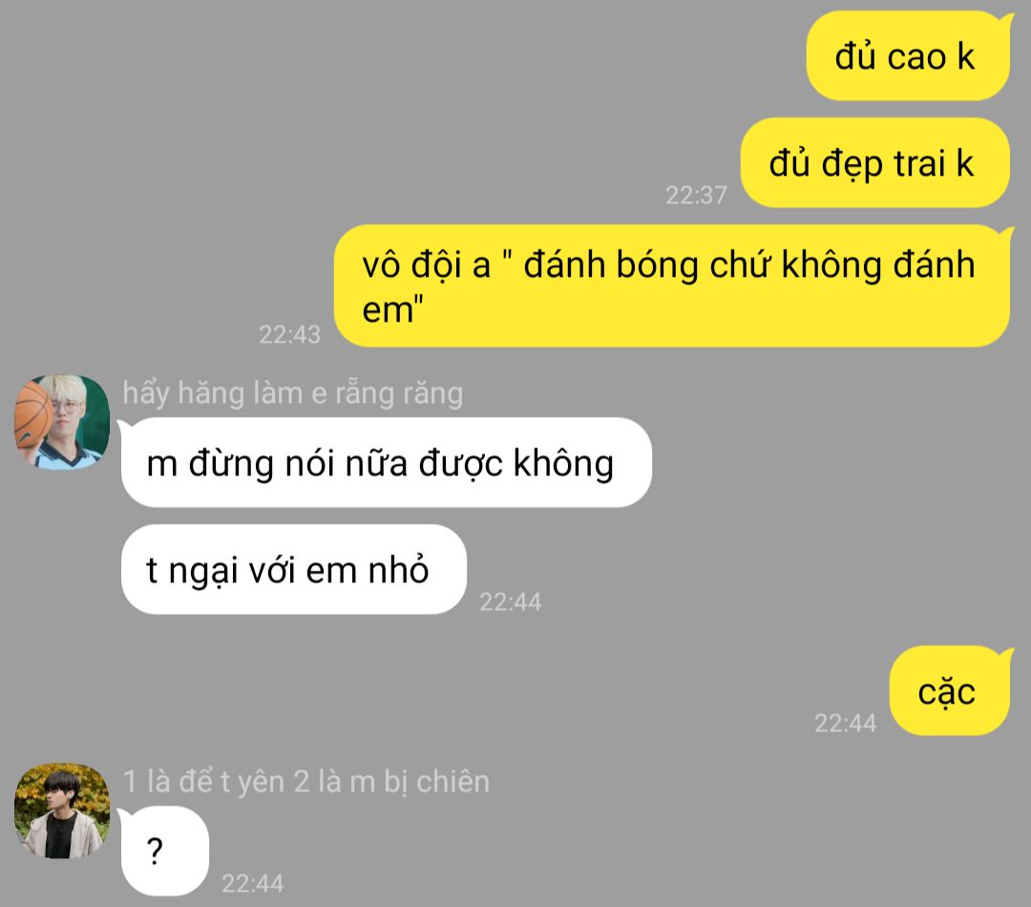Open sender name "1 là để t yên 2 là m bị chiên"
Image resolution: width=1031 pixels, height=907 pixels.
[305, 781]
